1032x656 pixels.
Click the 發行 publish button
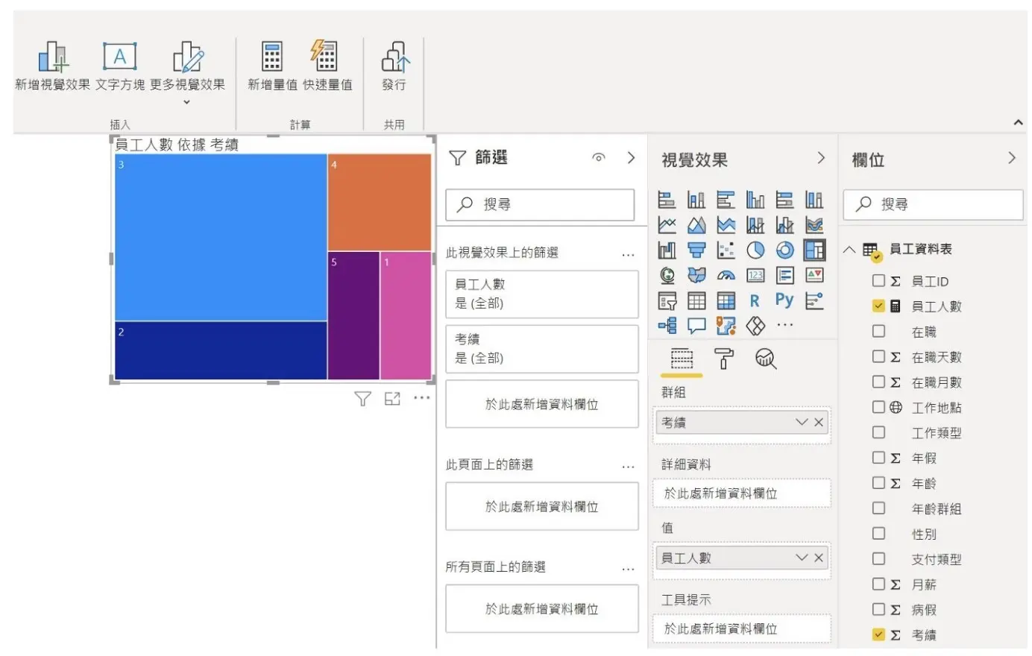point(394,67)
